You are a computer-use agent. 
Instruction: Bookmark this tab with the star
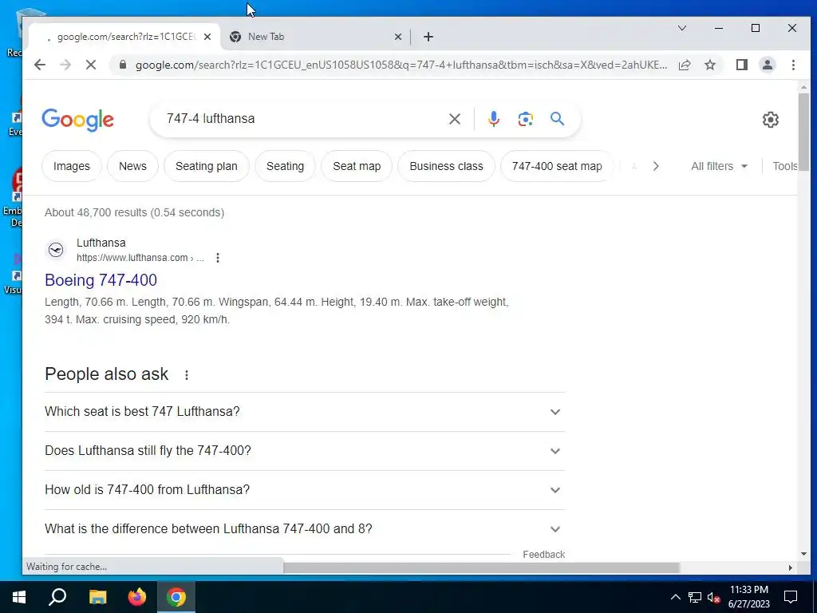[709, 65]
